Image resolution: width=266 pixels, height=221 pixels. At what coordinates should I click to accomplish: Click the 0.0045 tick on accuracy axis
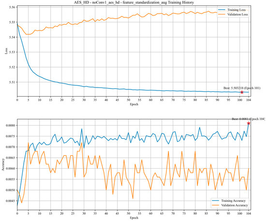tap(11, 201)
